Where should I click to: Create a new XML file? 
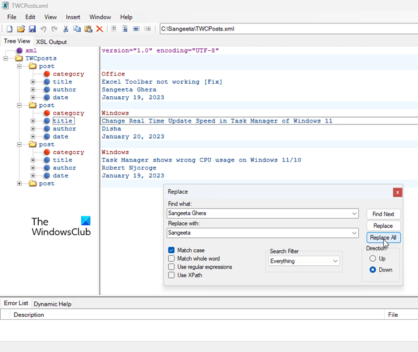10,29
